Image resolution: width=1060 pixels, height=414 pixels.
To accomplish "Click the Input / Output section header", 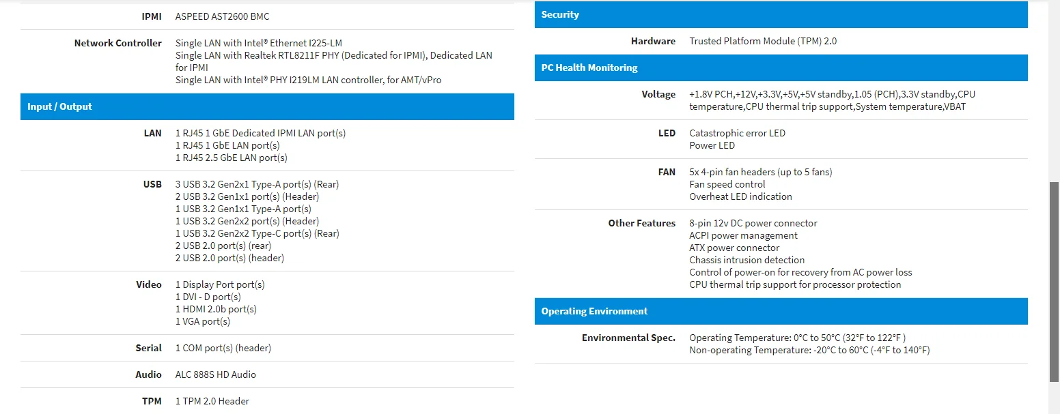I will 267,106.
